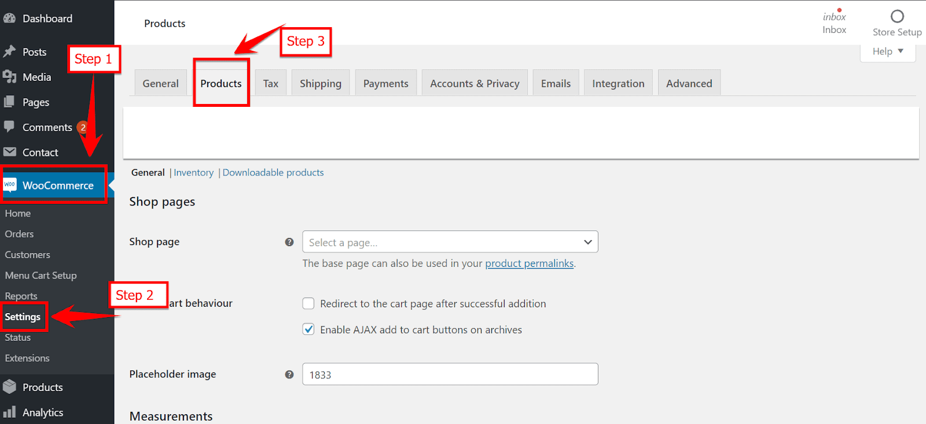The width and height of the screenshot is (926, 424).
Task: Switch to the General settings tab
Action: 160,83
